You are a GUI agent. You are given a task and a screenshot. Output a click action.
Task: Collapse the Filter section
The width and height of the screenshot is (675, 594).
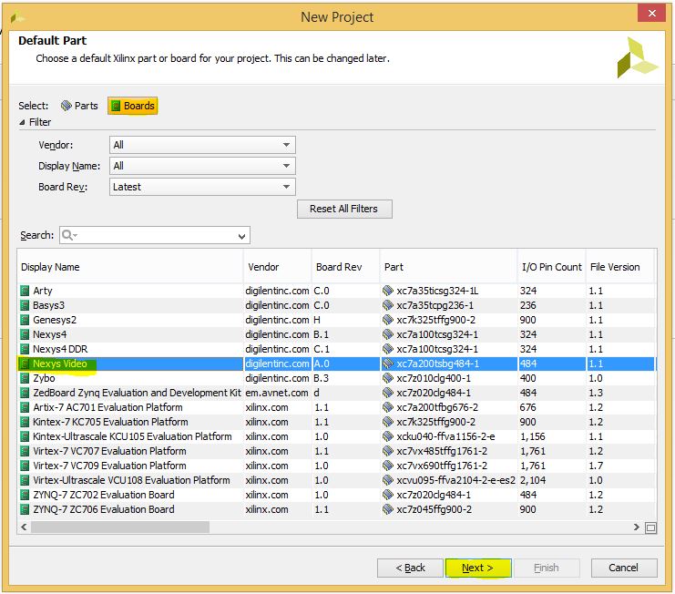pyautogui.click(x=22, y=122)
